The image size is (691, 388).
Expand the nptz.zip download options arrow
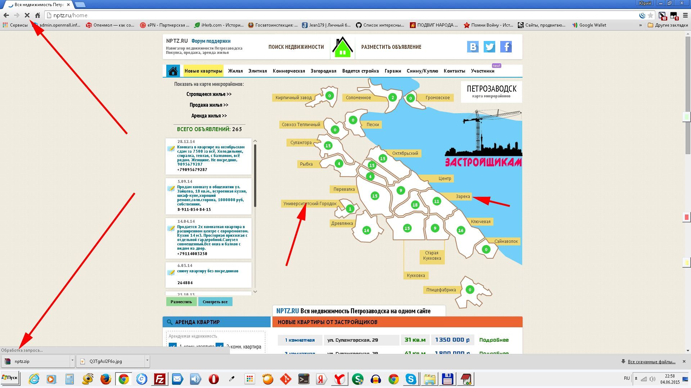coord(72,361)
